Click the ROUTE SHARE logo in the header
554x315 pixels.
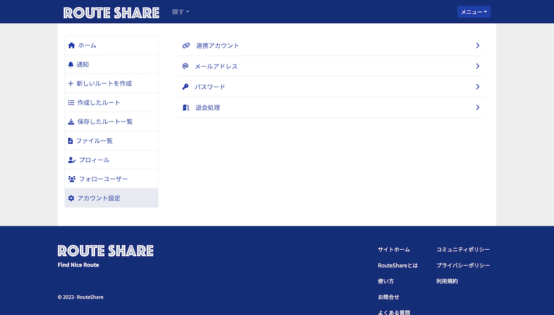click(x=111, y=13)
